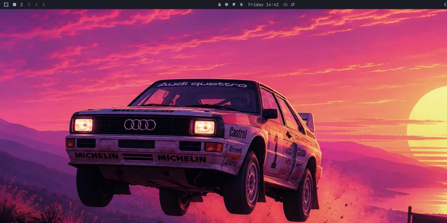Click the circular arrows sync icon
The width and height of the screenshot is (447, 223).
(293, 5)
